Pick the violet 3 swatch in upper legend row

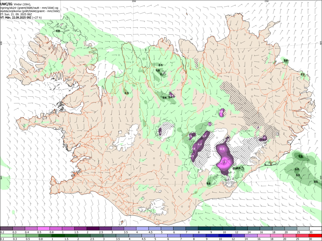(x=117, y=229)
